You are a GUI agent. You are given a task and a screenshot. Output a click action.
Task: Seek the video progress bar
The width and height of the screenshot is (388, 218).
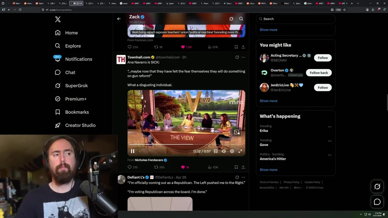tap(186, 144)
